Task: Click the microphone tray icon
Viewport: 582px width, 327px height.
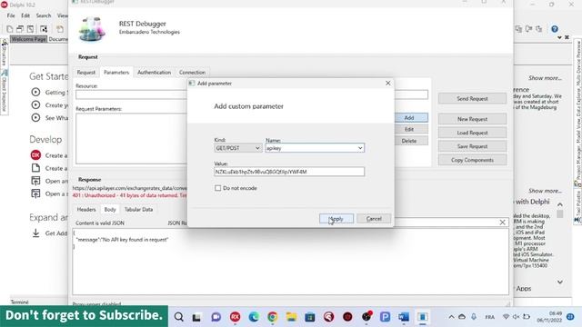Action: point(474,317)
